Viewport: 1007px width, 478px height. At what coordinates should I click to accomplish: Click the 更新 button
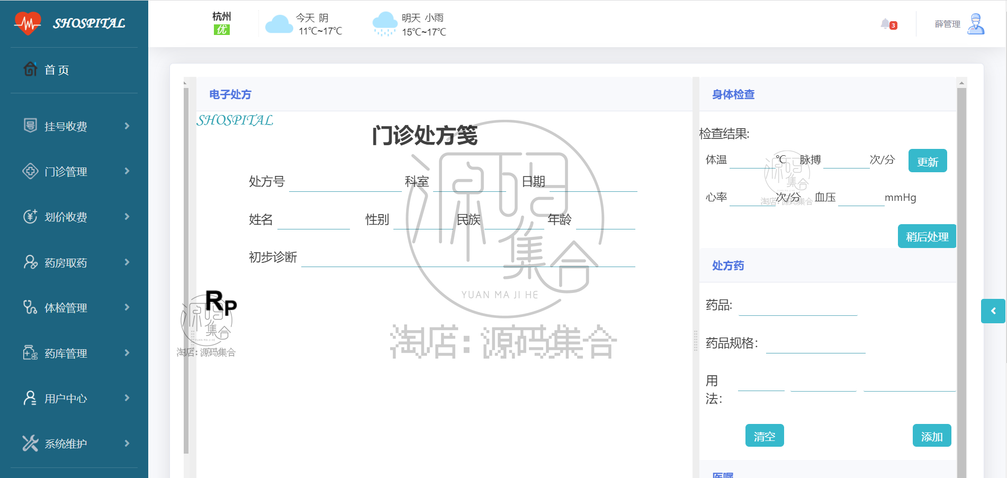point(928,161)
